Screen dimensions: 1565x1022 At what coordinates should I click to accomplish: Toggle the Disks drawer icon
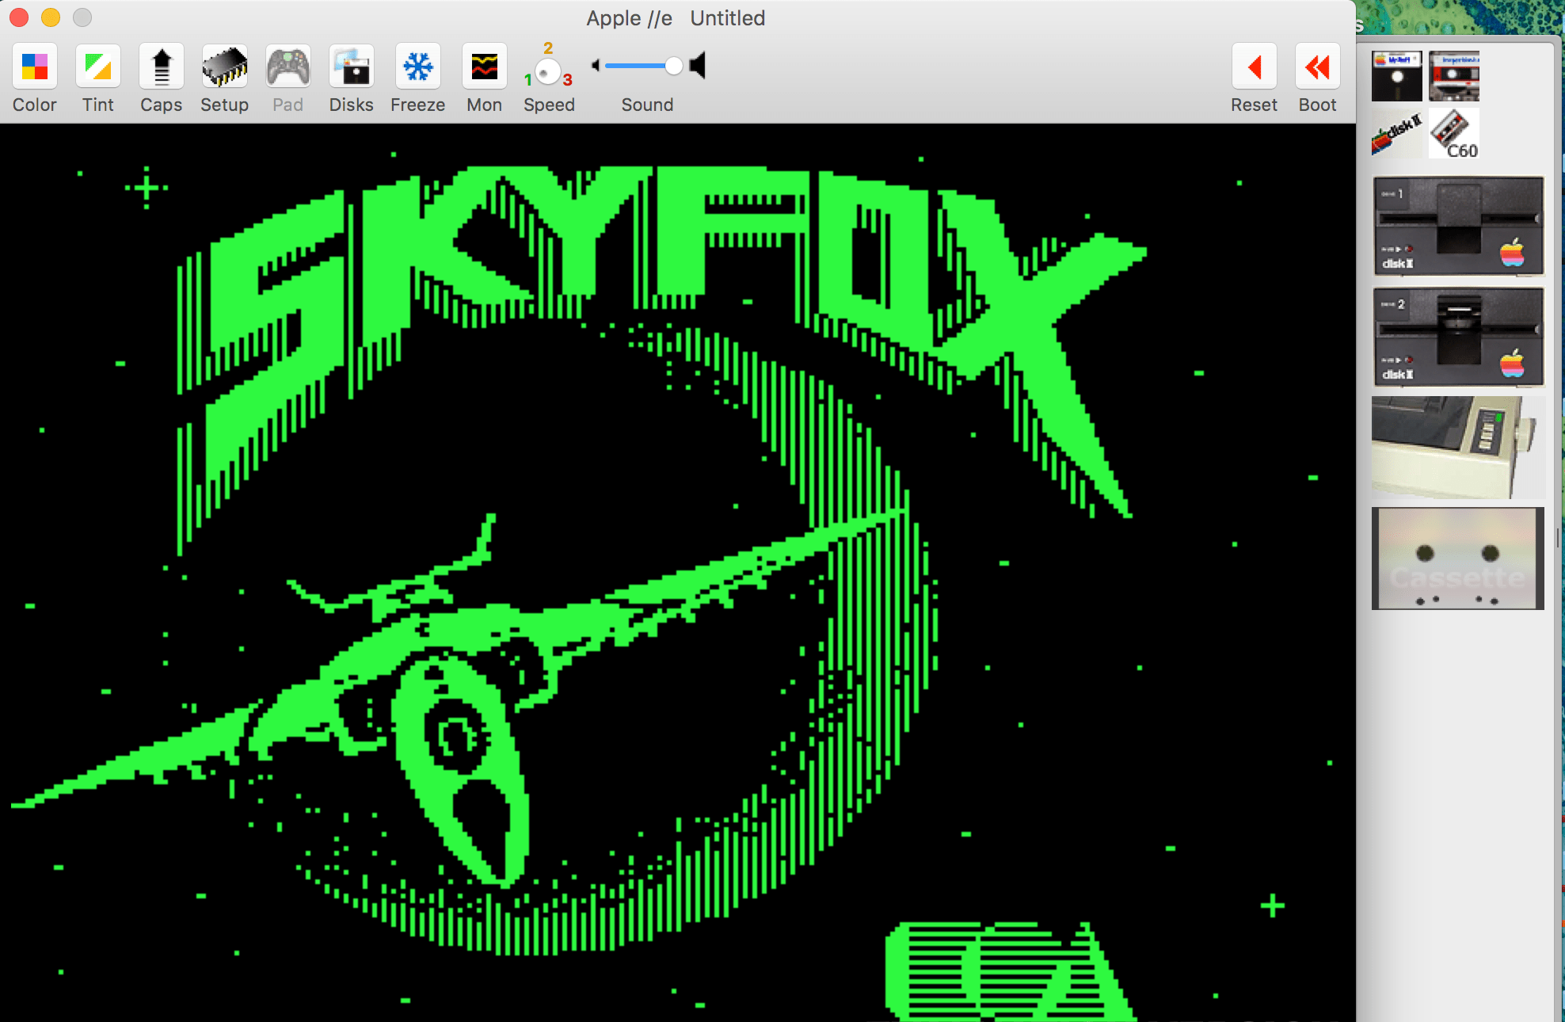point(351,67)
